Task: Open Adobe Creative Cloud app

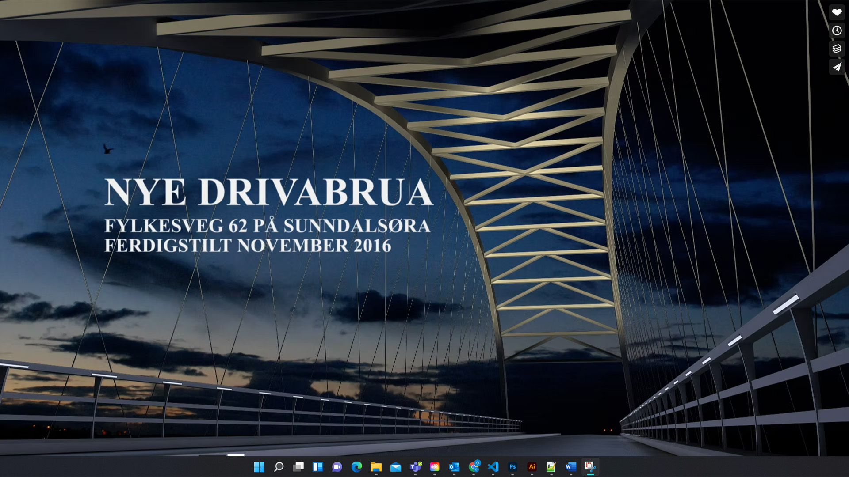Action: tap(435, 467)
